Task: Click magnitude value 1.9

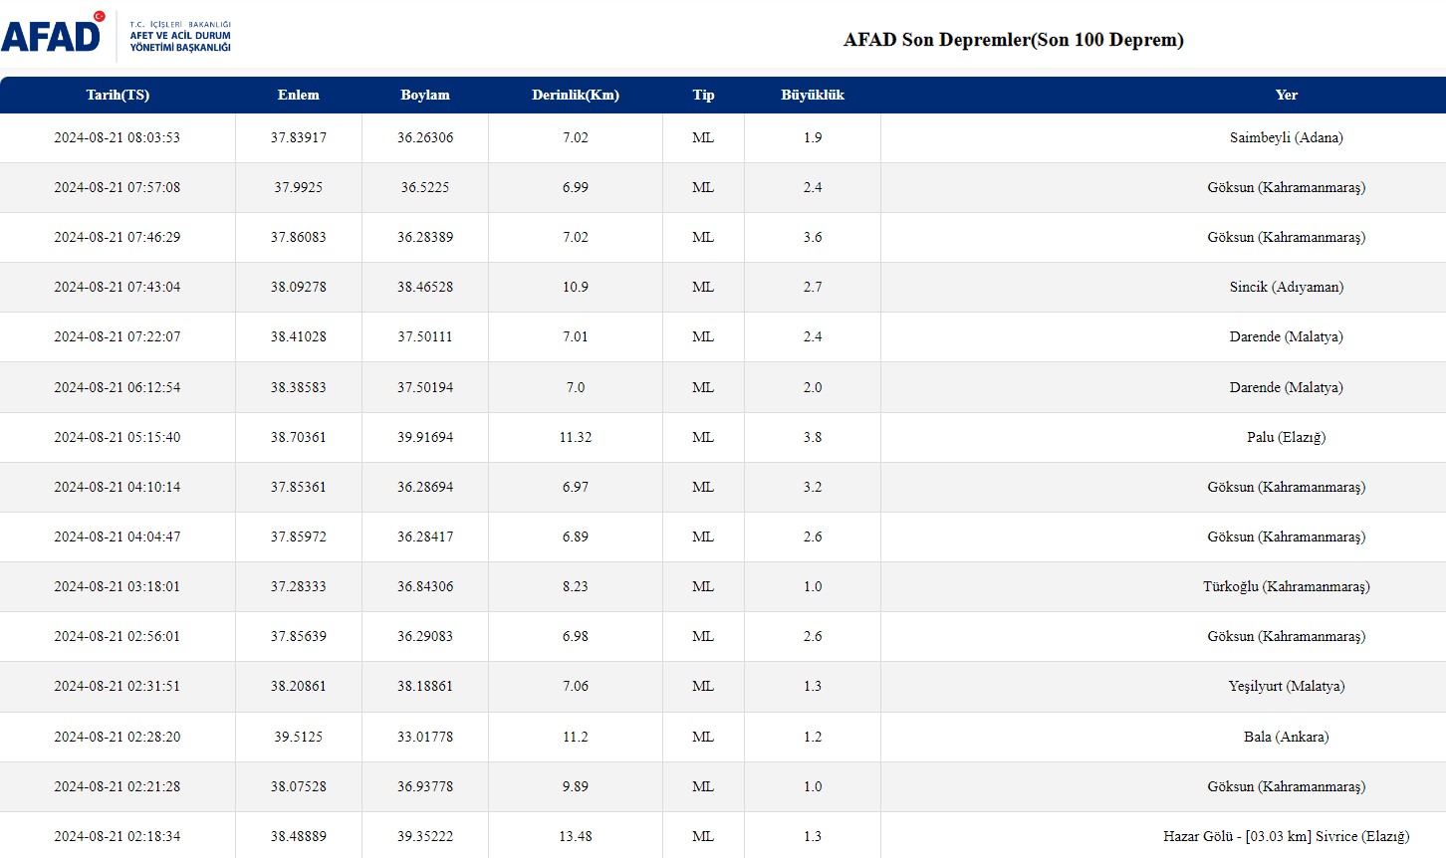Action: click(x=813, y=137)
